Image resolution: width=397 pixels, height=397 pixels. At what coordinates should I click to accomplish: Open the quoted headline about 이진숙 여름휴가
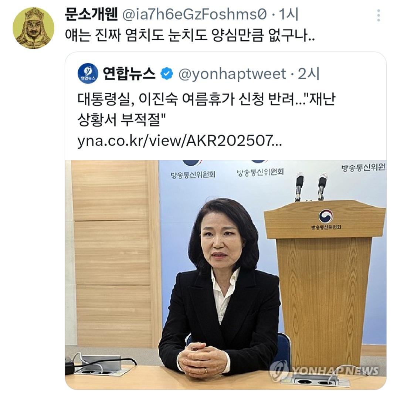point(206,109)
